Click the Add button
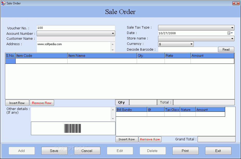Viewport: 241px width, 159px height. tap(22, 151)
